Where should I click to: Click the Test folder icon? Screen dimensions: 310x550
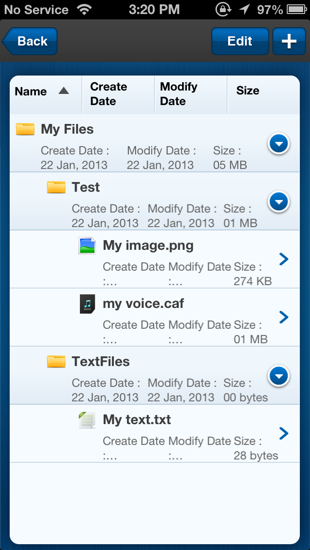click(56, 187)
